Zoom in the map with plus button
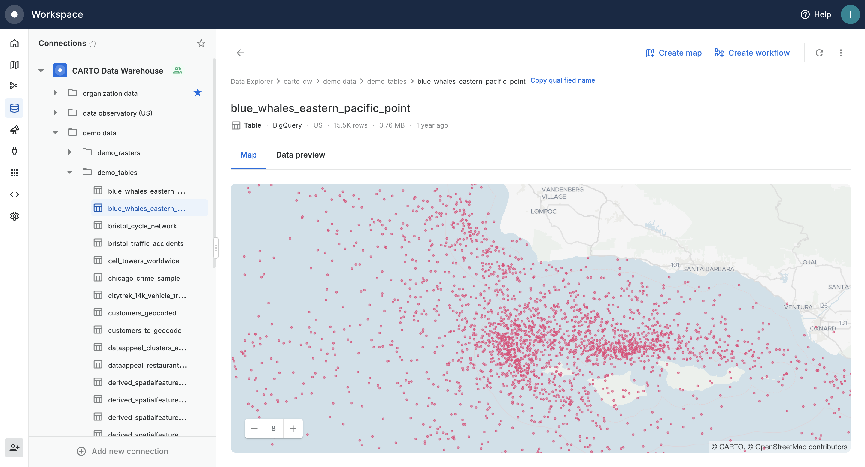The width and height of the screenshot is (865, 467). click(293, 428)
